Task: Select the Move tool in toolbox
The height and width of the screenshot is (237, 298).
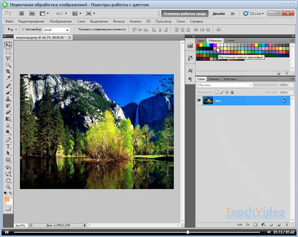Action: coord(8,45)
